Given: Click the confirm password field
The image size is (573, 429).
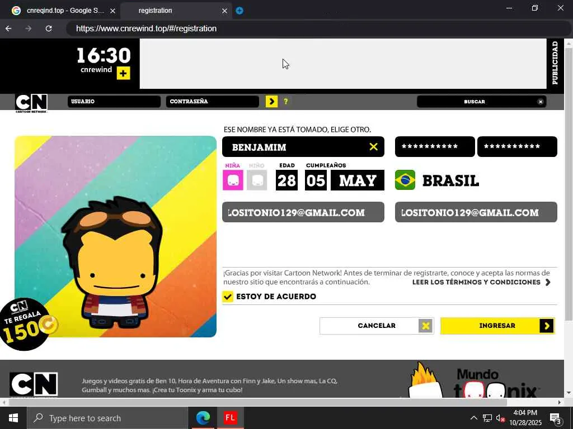Looking at the screenshot, I should pyautogui.click(x=517, y=147).
